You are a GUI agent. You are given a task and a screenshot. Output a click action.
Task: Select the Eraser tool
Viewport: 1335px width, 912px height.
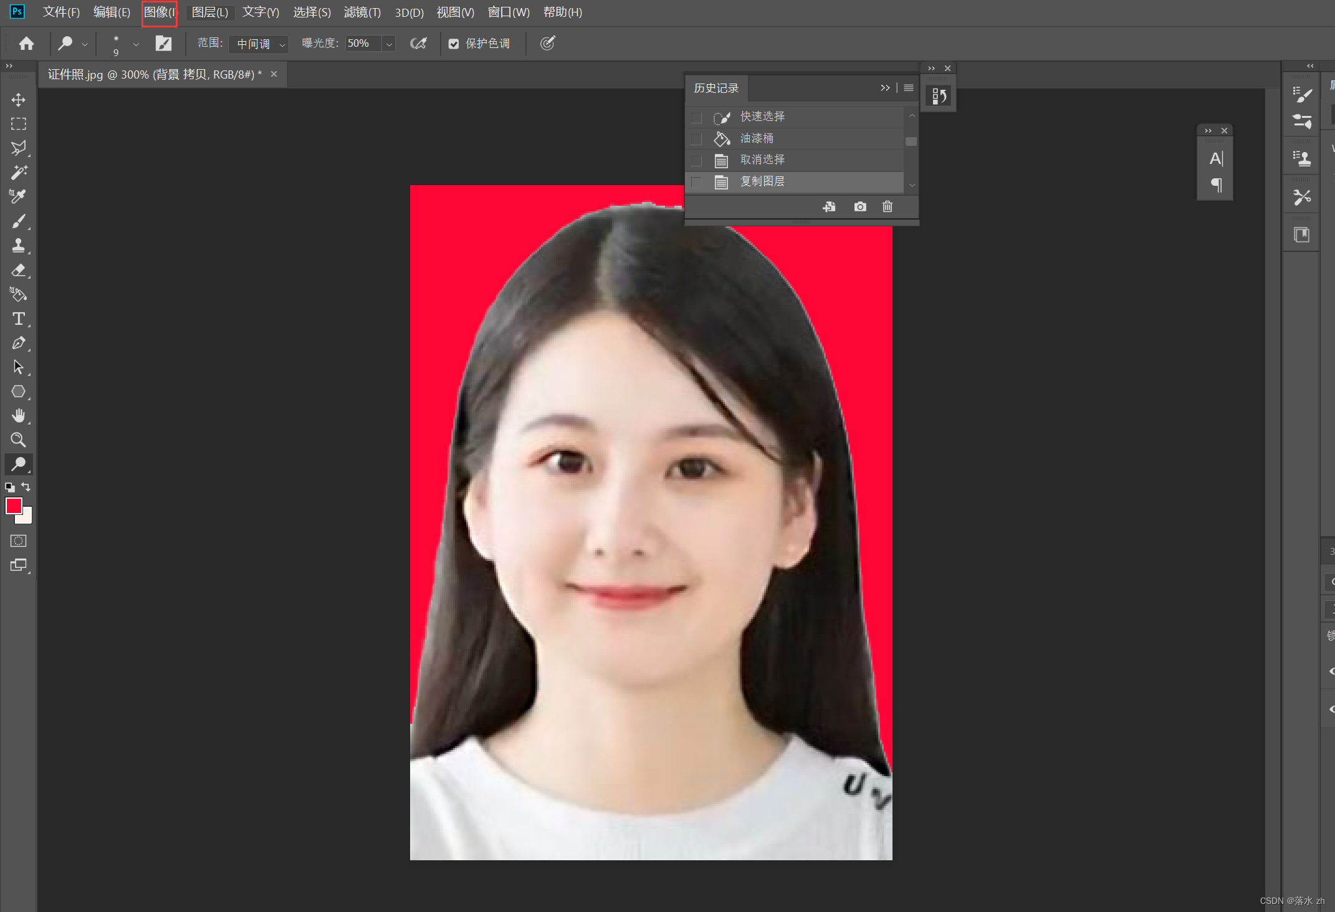tap(18, 270)
